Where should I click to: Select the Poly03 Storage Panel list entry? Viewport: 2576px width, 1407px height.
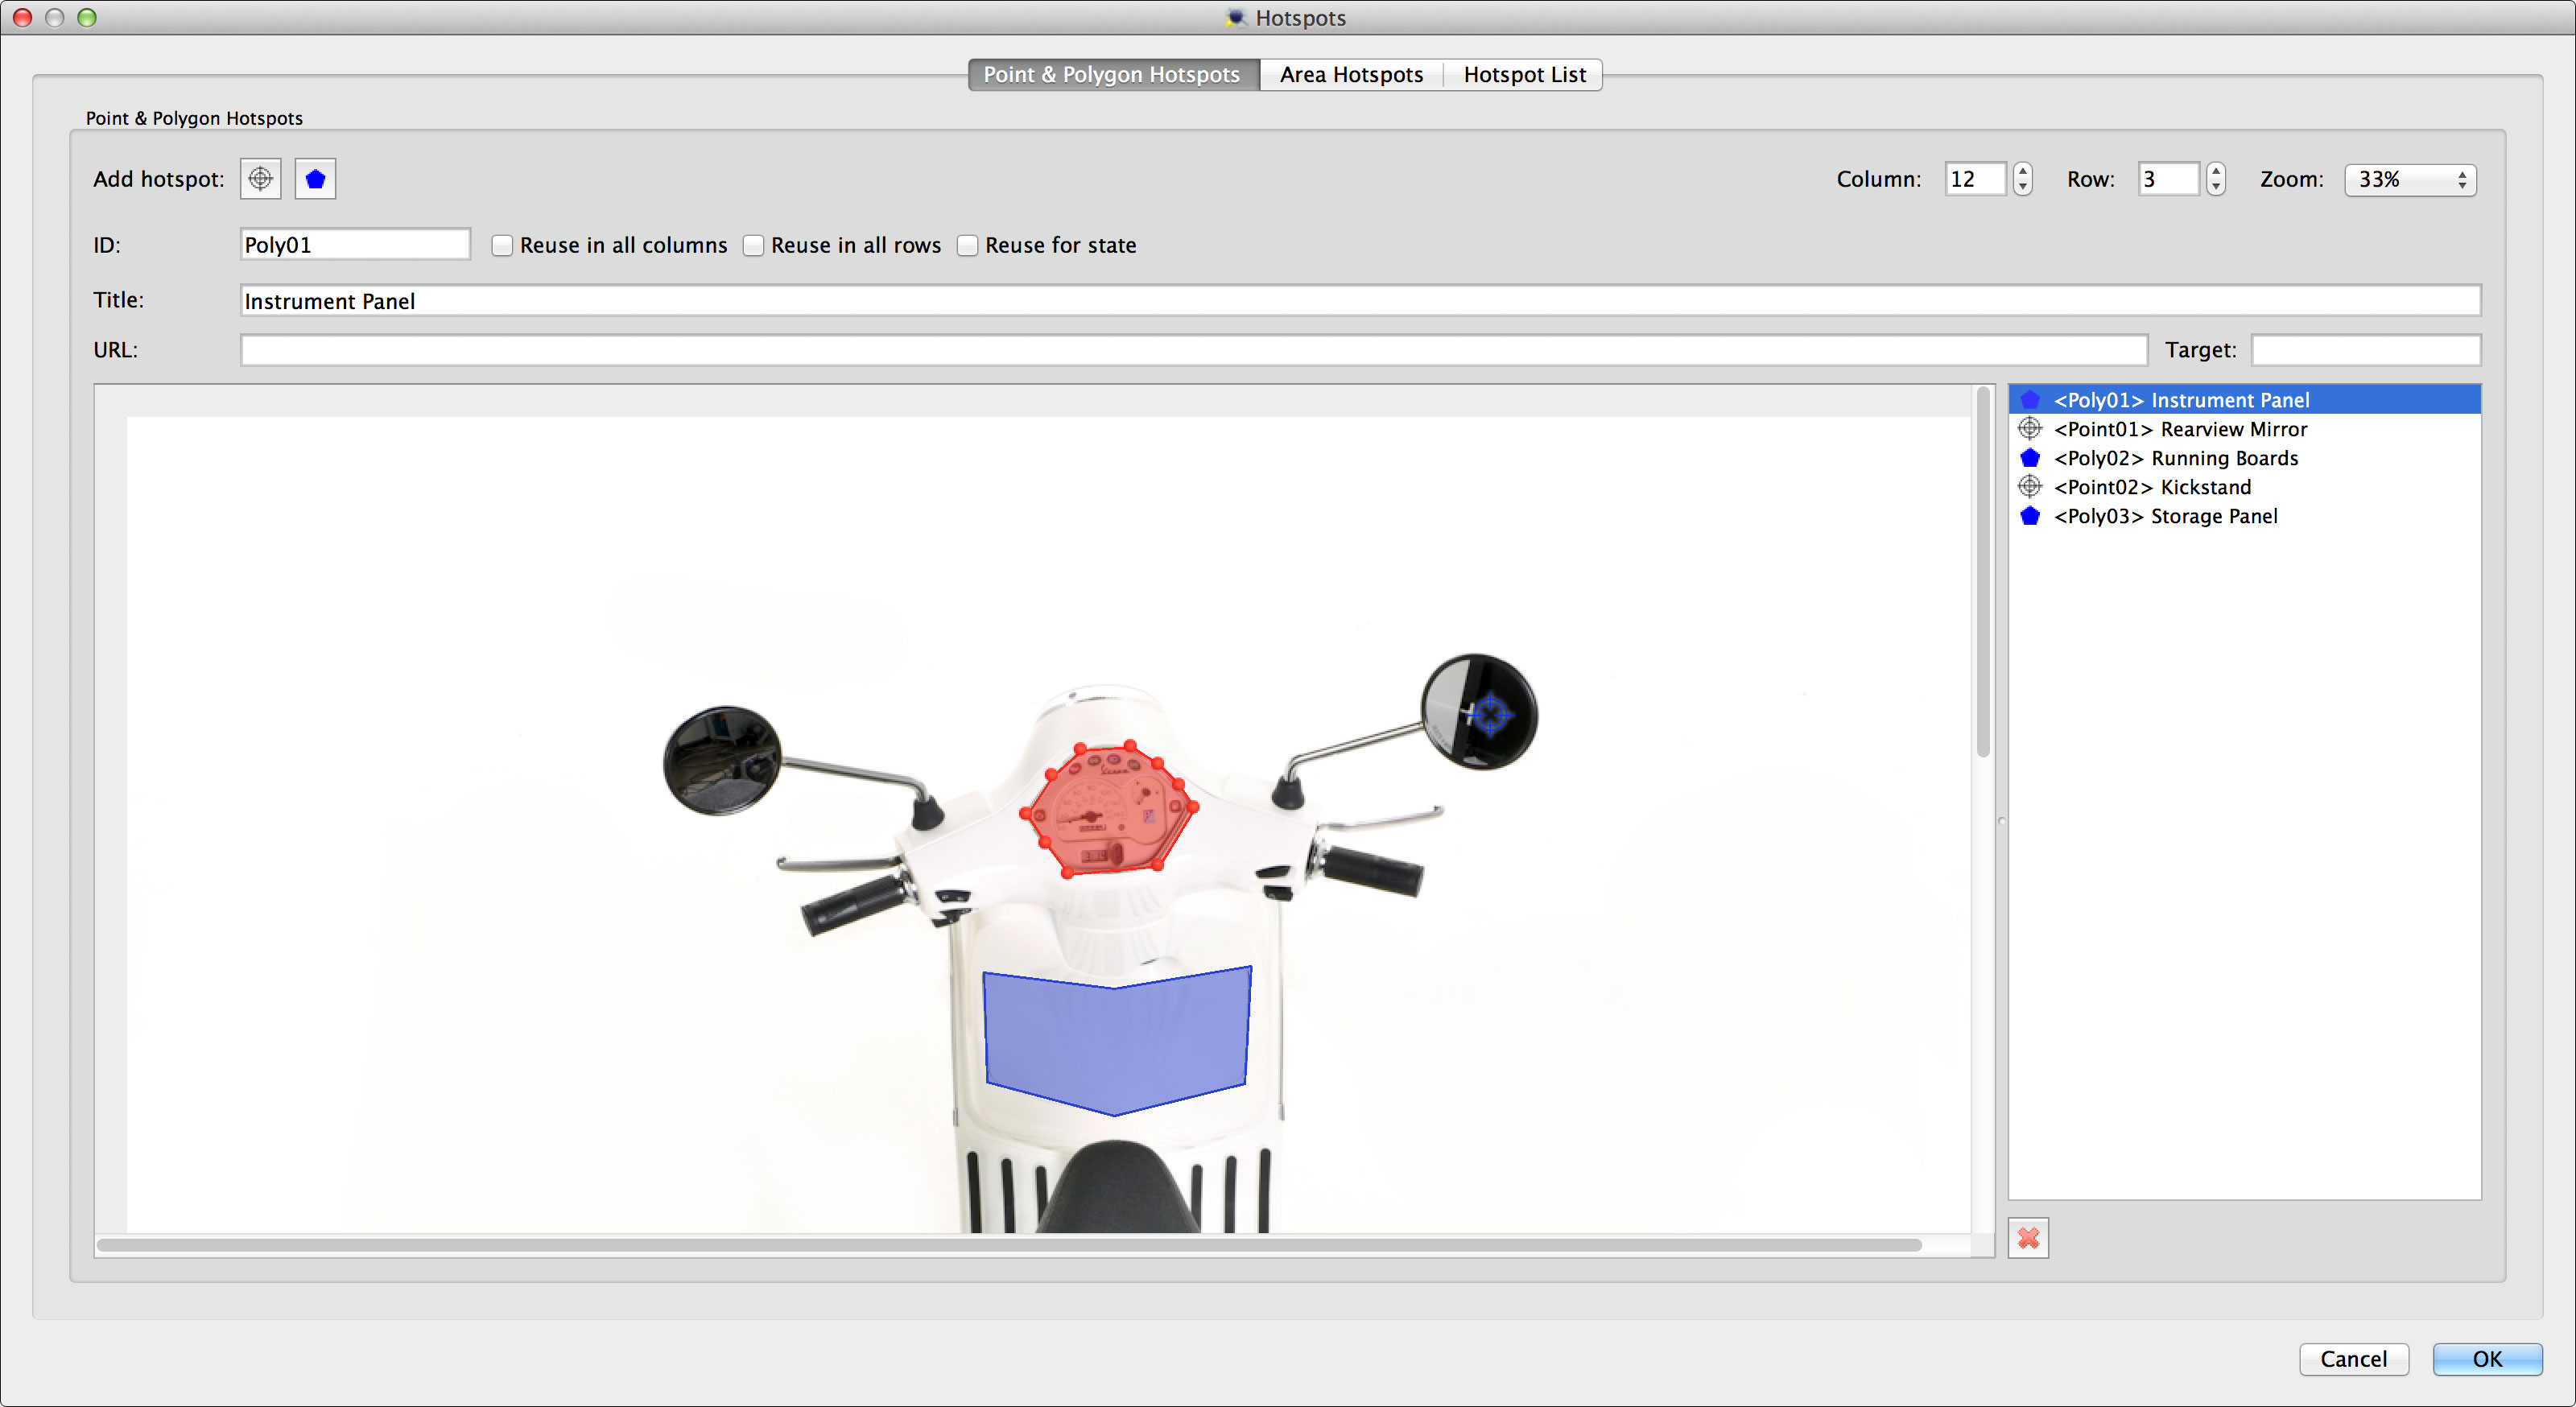[2165, 516]
